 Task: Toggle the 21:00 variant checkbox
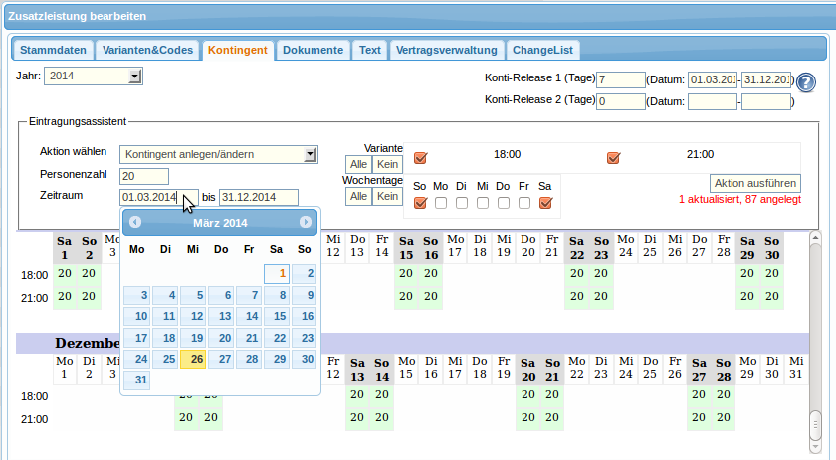tap(613, 157)
